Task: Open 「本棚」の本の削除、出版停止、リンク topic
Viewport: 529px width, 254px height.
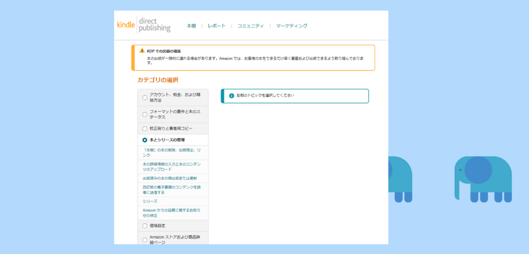Action: (172, 152)
